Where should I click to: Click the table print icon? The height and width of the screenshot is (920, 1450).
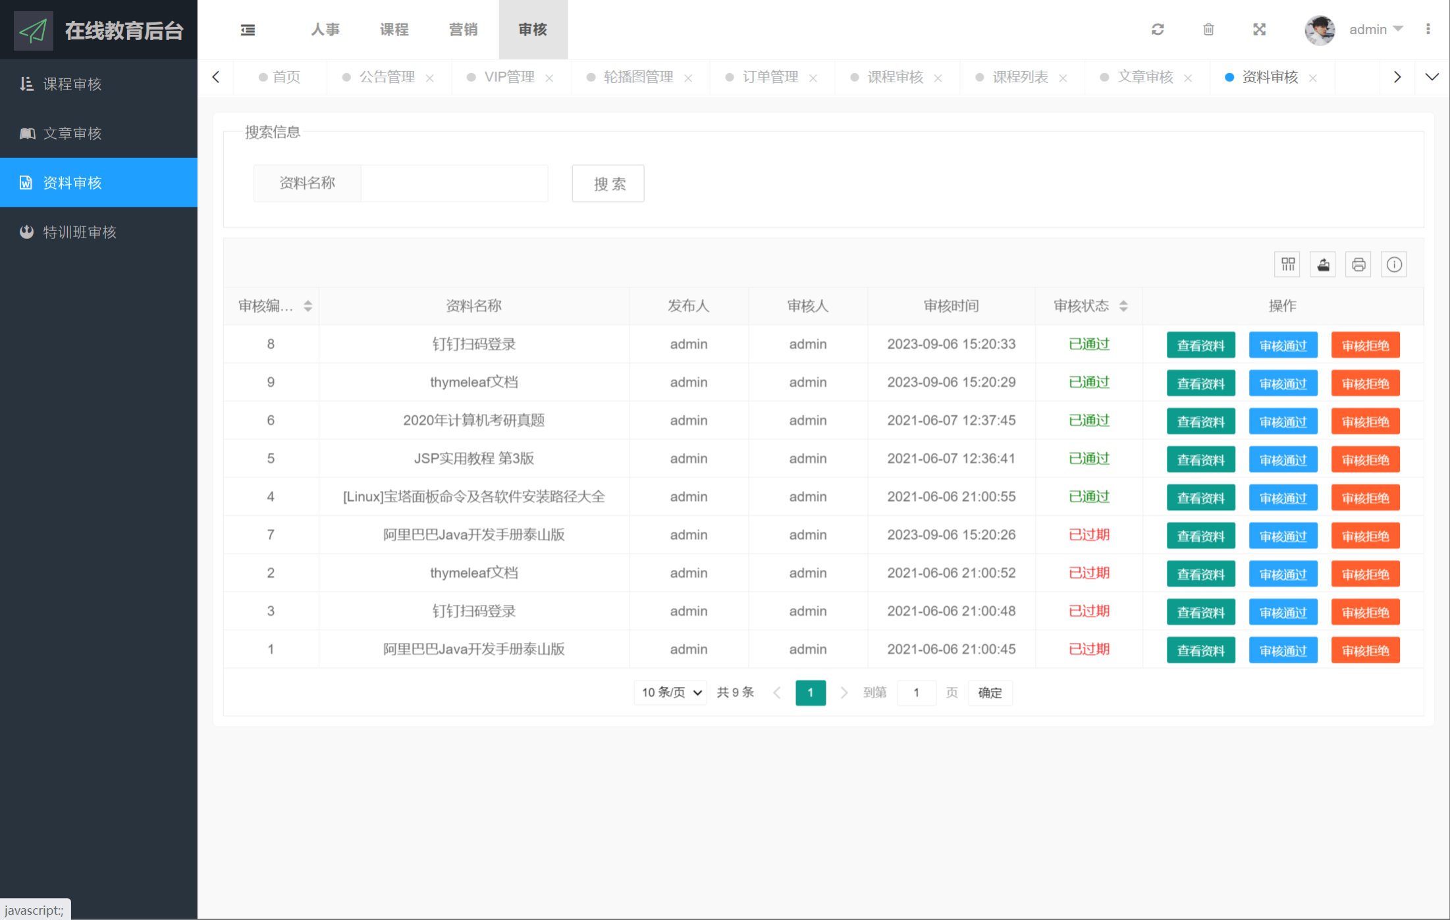[1358, 265]
